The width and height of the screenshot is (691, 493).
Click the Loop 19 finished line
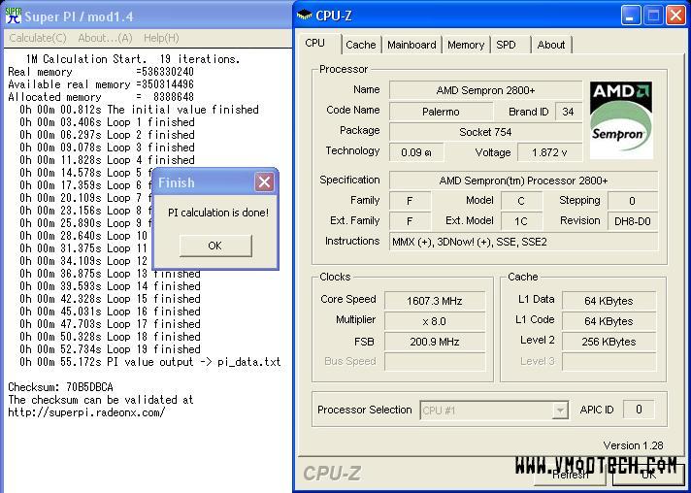coord(110,349)
